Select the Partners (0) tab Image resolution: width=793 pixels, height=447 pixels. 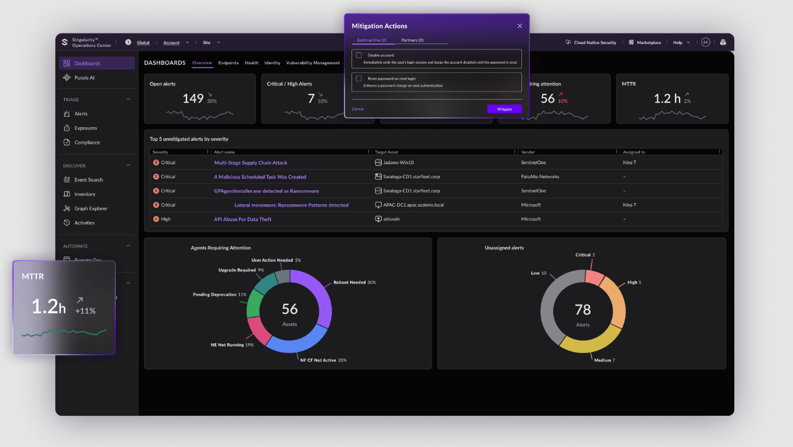coord(412,40)
